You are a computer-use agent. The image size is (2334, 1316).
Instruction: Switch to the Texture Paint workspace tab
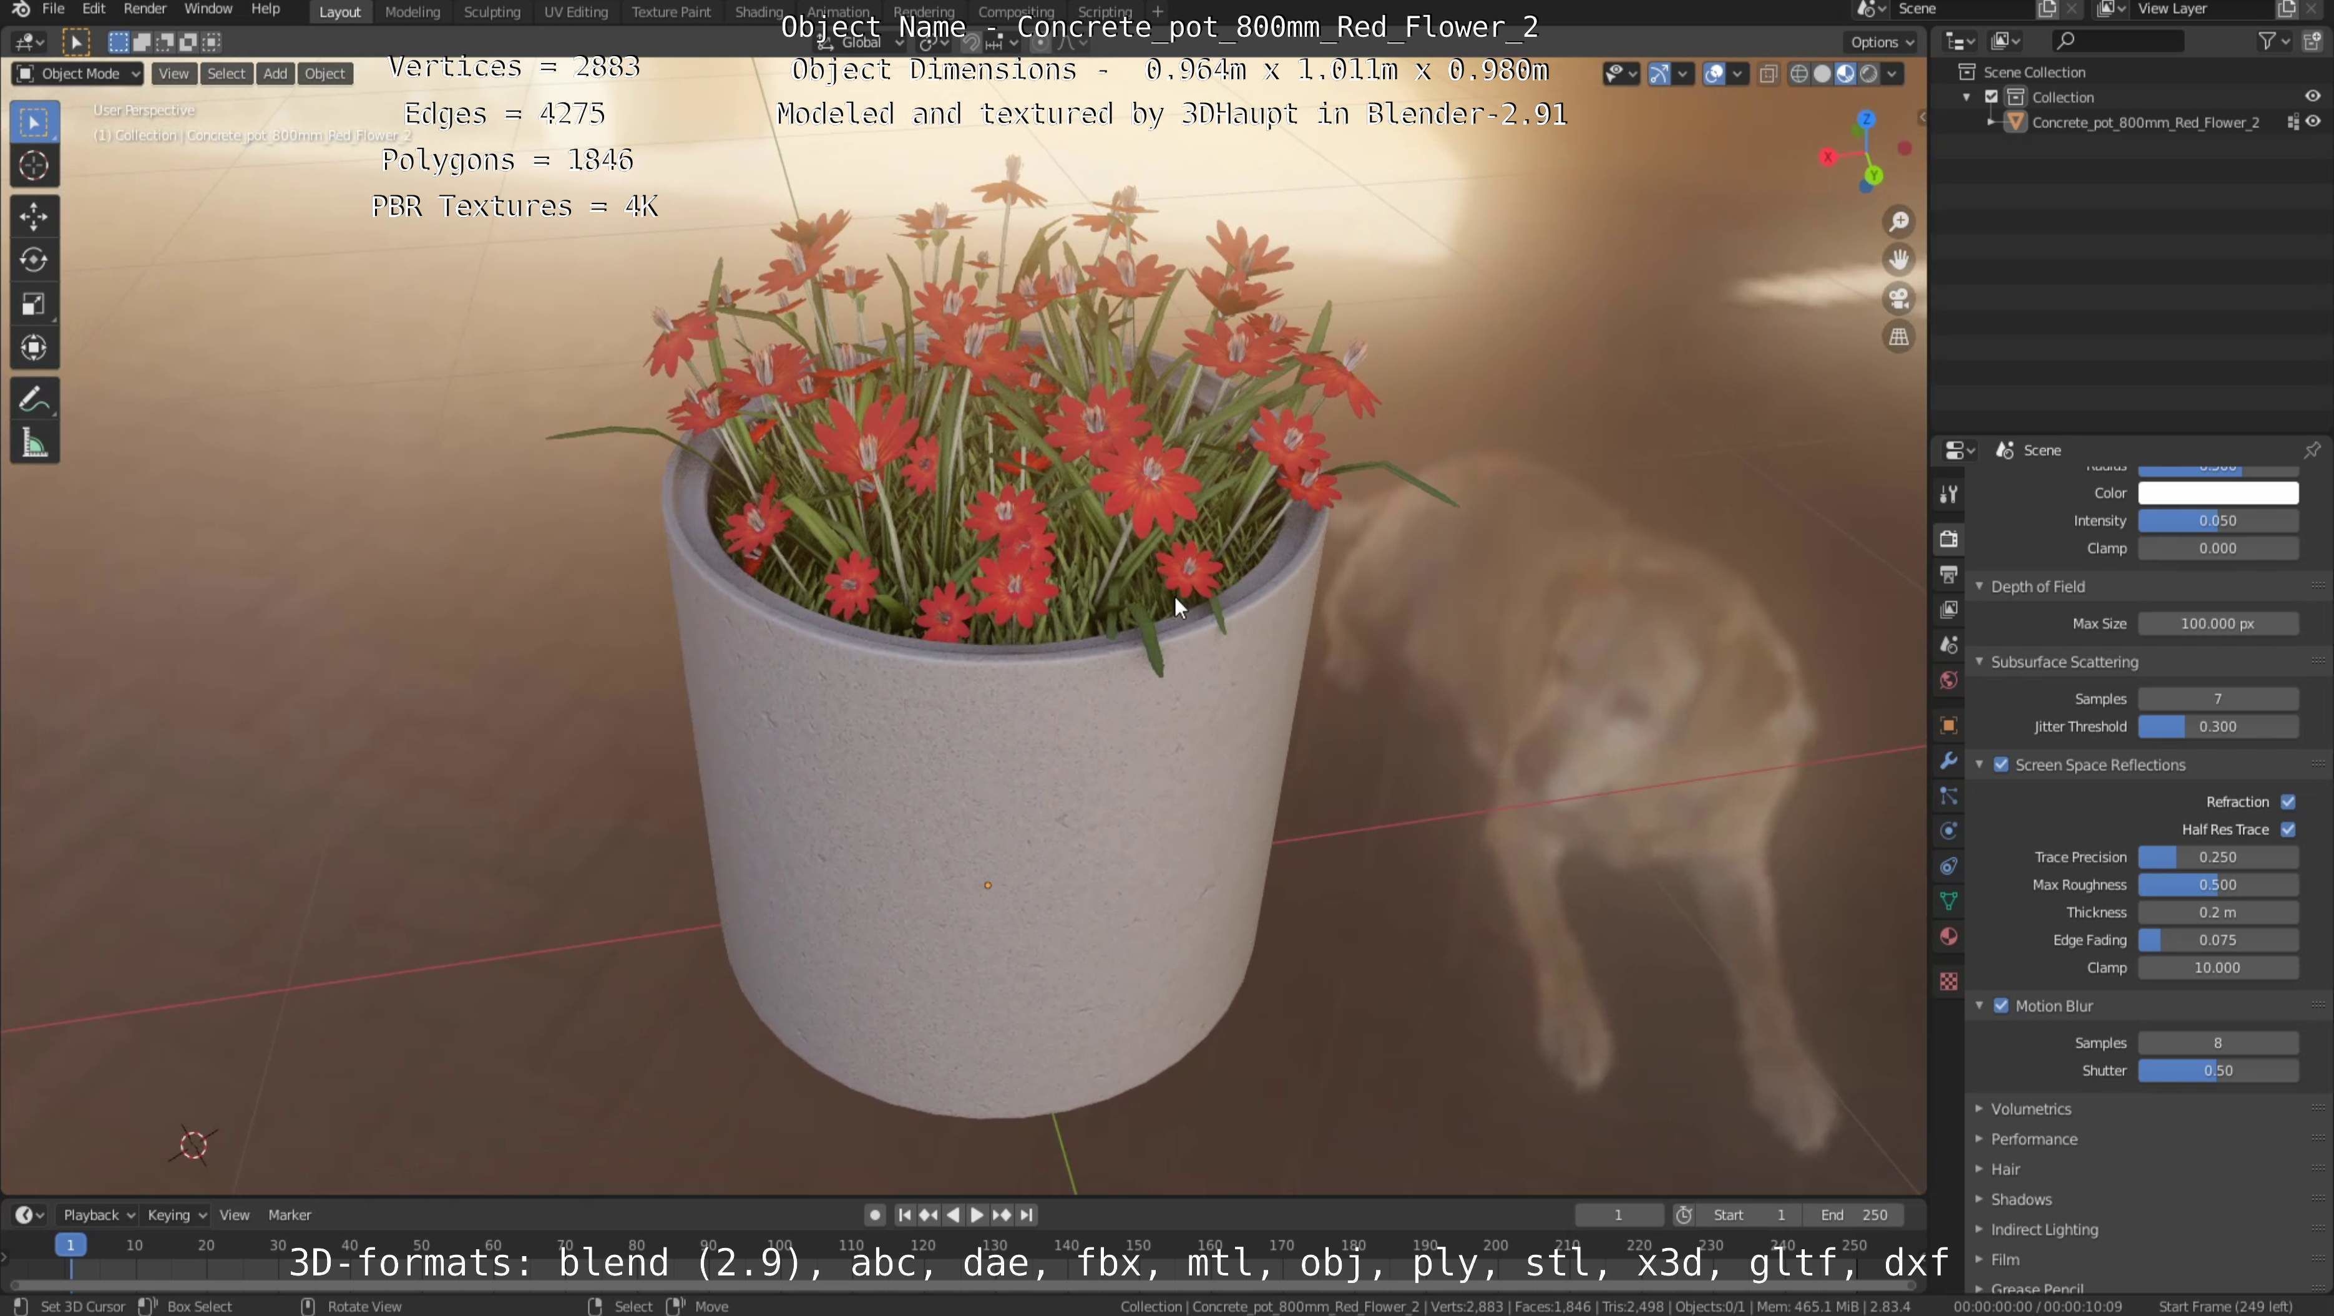(670, 12)
